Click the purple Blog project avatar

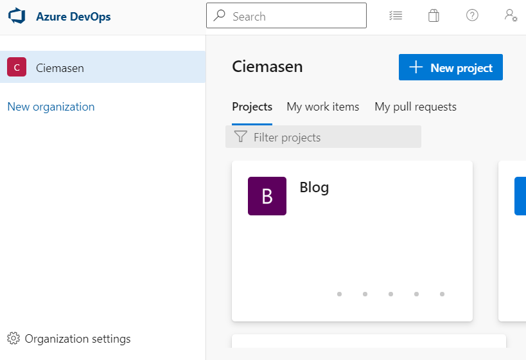coord(267,196)
